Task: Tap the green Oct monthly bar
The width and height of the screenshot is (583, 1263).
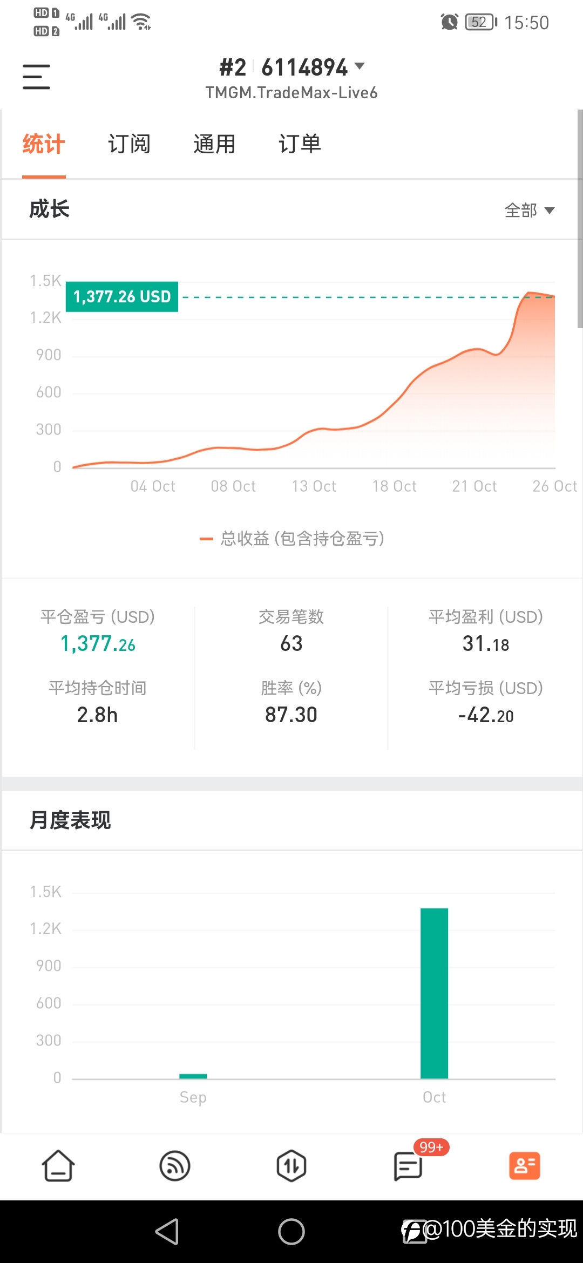Action: click(435, 993)
